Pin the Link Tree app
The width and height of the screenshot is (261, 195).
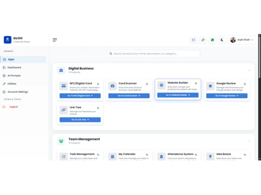point(98,108)
